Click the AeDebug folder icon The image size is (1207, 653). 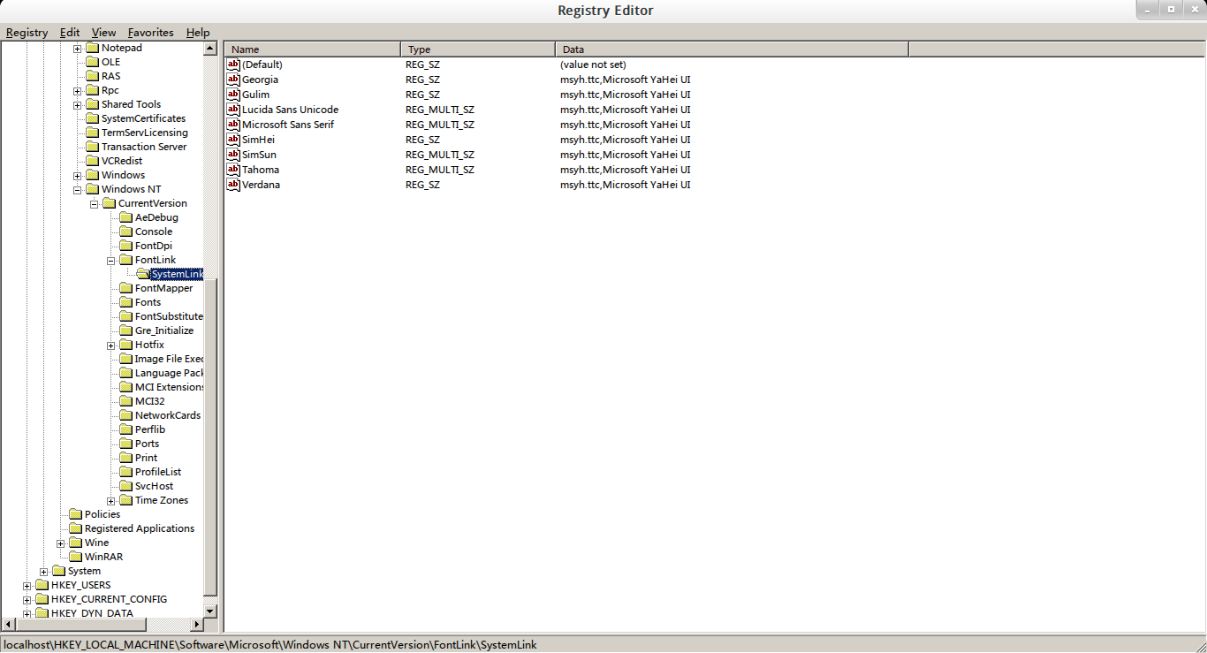(x=125, y=217)
